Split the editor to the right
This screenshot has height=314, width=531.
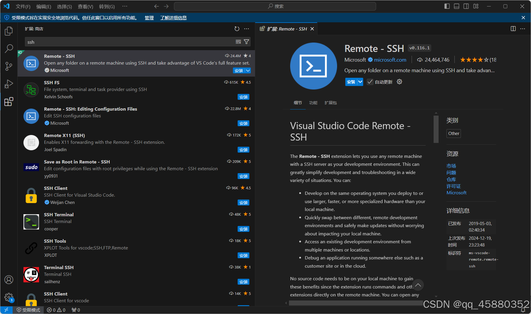(x=513, y=29)
